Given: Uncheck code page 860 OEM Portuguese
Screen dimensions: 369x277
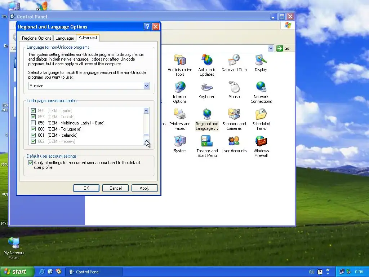Looking at the screenshot, I should coord(33,129).
